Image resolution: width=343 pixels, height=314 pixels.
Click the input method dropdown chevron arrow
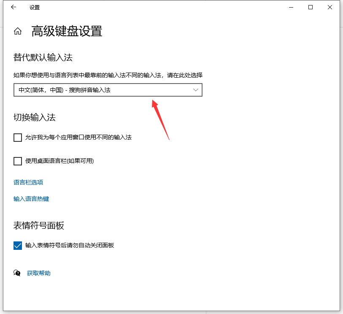click(x=196, y=90)
